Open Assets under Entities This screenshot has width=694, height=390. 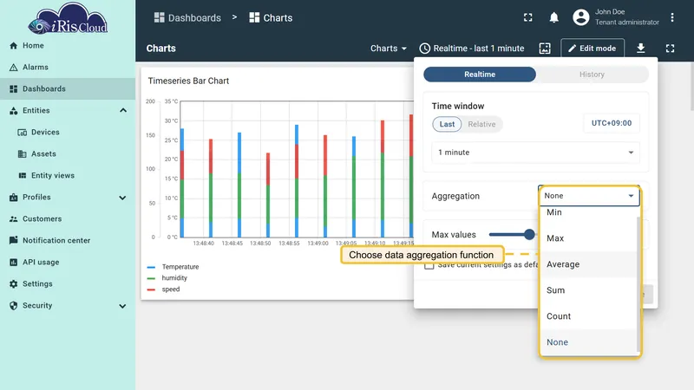[x=68, y=154]
